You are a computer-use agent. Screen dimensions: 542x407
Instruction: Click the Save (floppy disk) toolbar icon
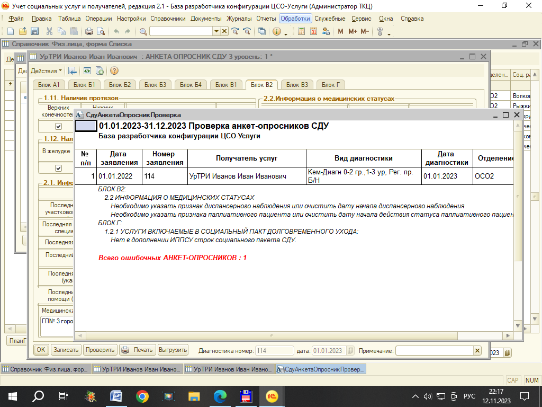(x=34, y=32)
